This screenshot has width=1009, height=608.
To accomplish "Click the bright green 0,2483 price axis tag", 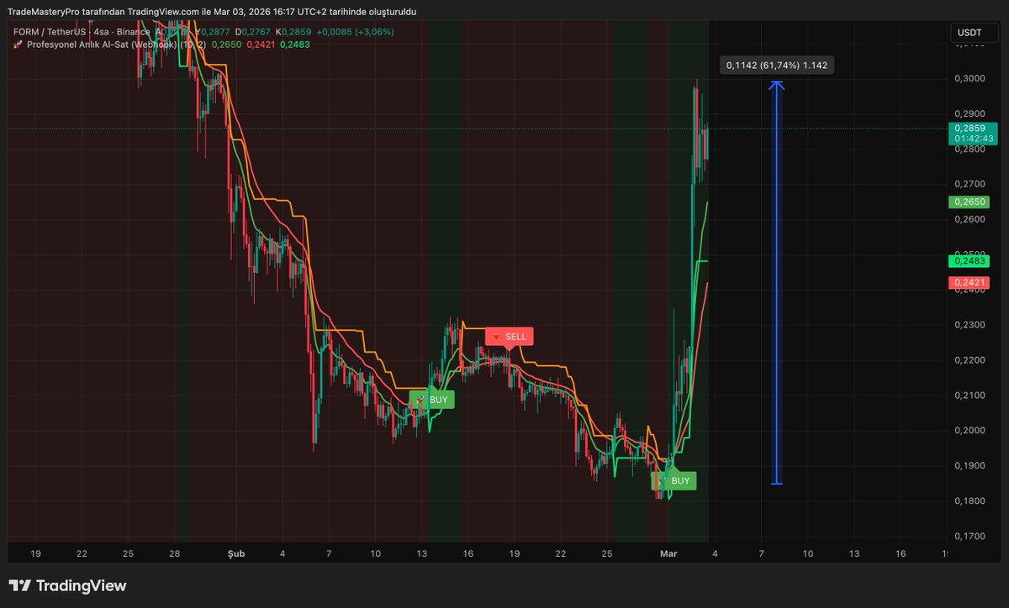I will click(970, 261).
